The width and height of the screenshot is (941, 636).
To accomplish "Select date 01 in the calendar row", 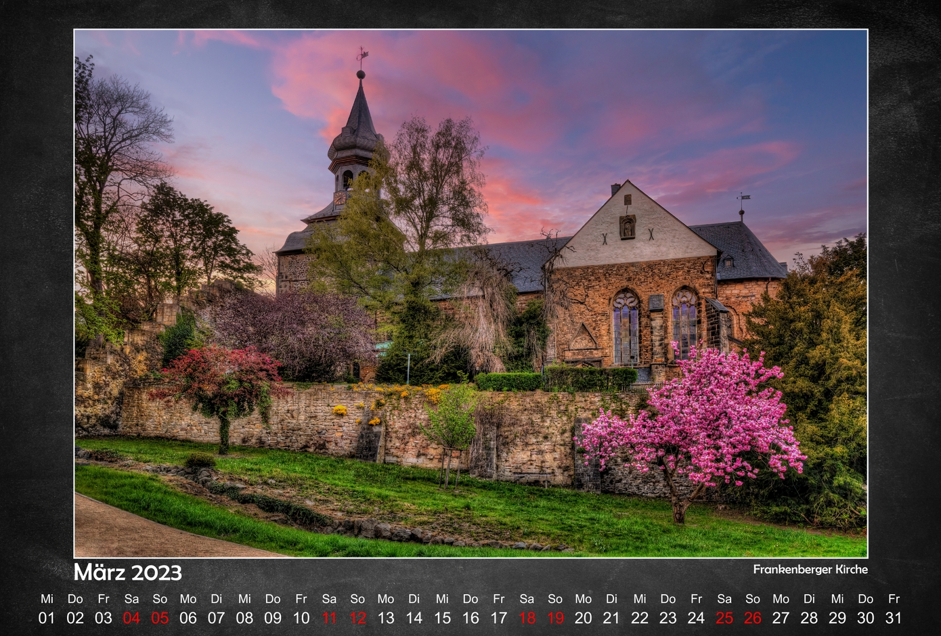I will 47,618.
